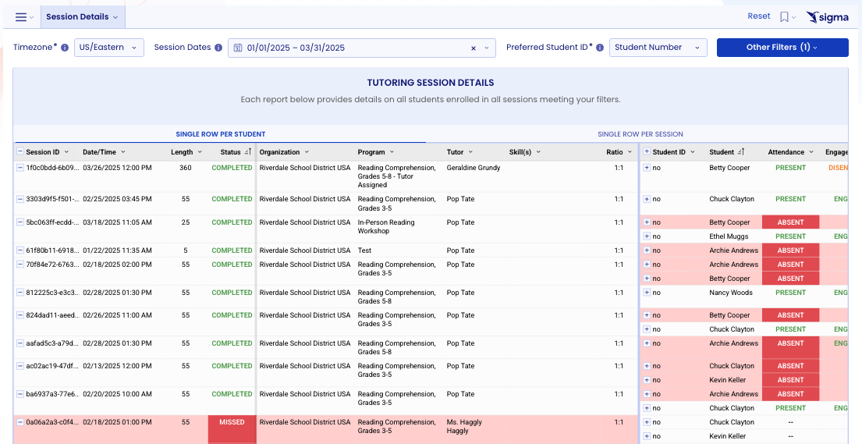862x444 pixels.
Task: Open the Attendance column header menu
Action: pyautogui.click(x=811, y=152)
